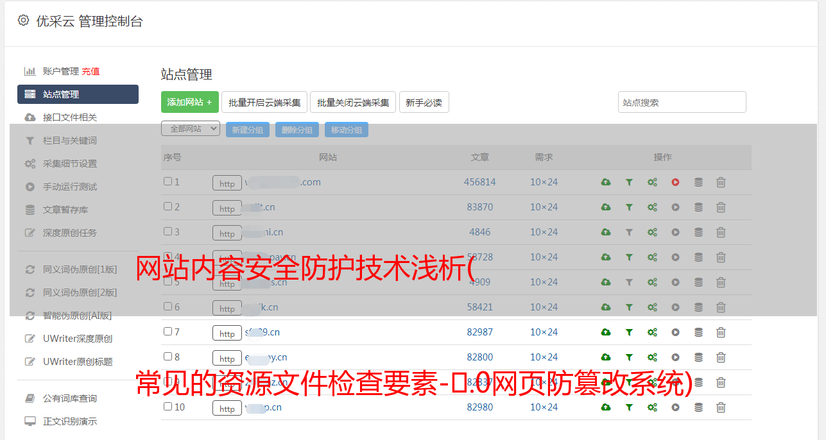Click the red play icon in row 1
Image resolution: width=826 pixels, height=440 pixels.
click(x=675, y=182)
